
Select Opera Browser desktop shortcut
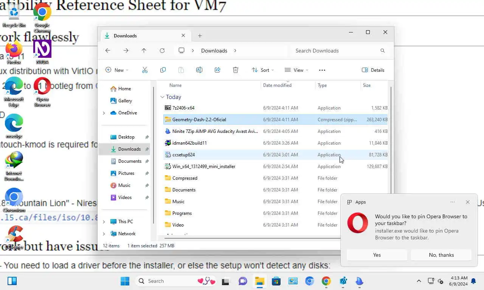(42, 92)
